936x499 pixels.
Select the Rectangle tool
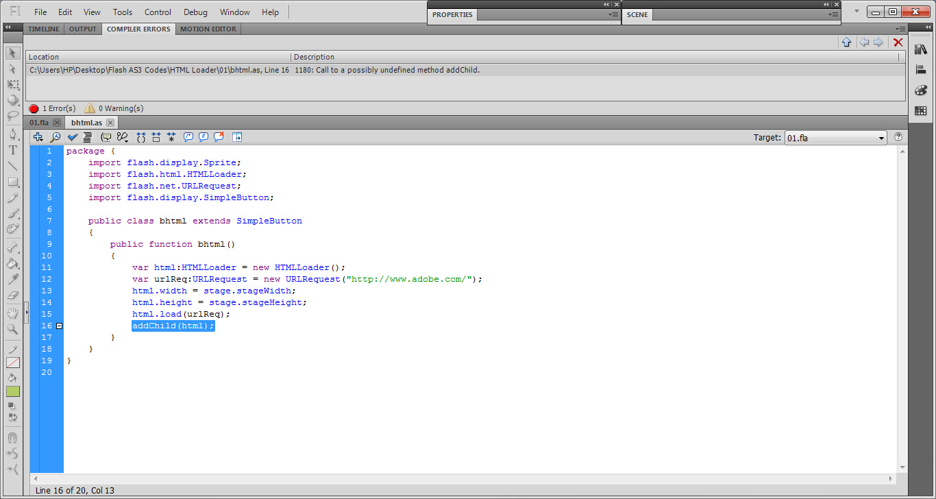[x=12, y=182]
